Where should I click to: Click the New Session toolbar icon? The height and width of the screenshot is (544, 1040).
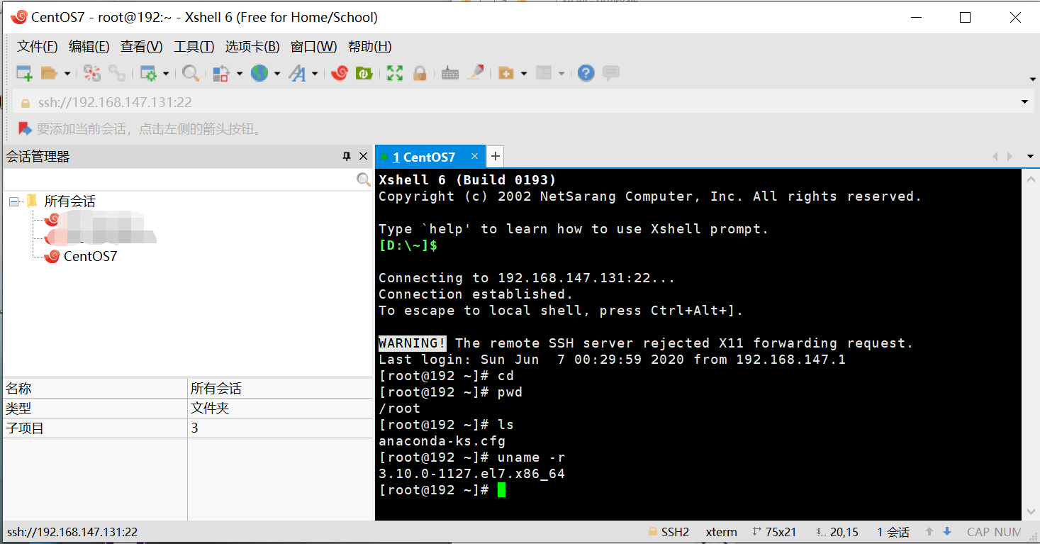coord(24,73)
